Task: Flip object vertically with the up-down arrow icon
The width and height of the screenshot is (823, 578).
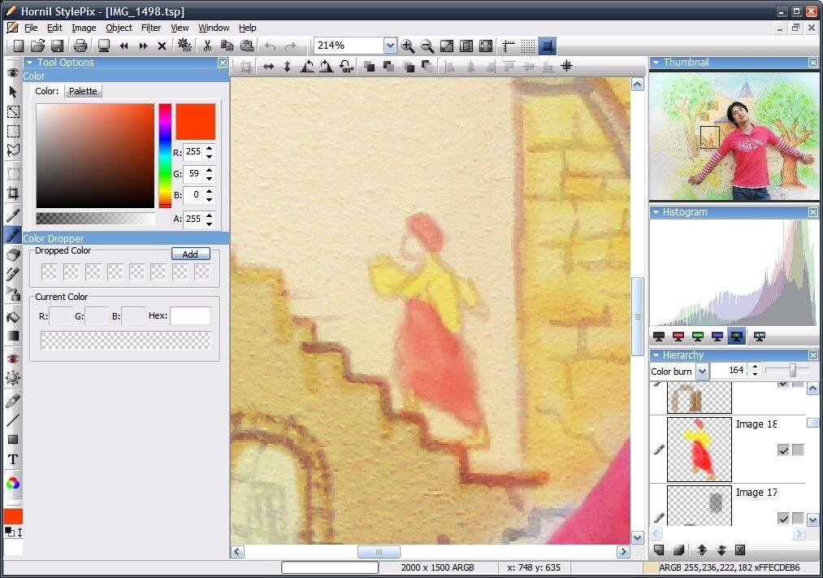Action: [287, 66]
